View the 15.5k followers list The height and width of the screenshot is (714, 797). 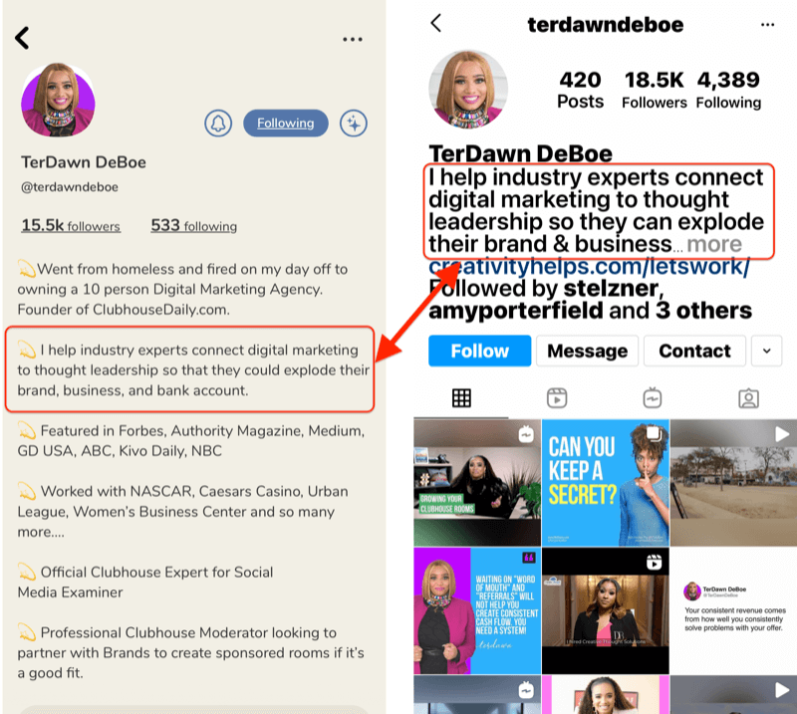(x=71, y=226)
